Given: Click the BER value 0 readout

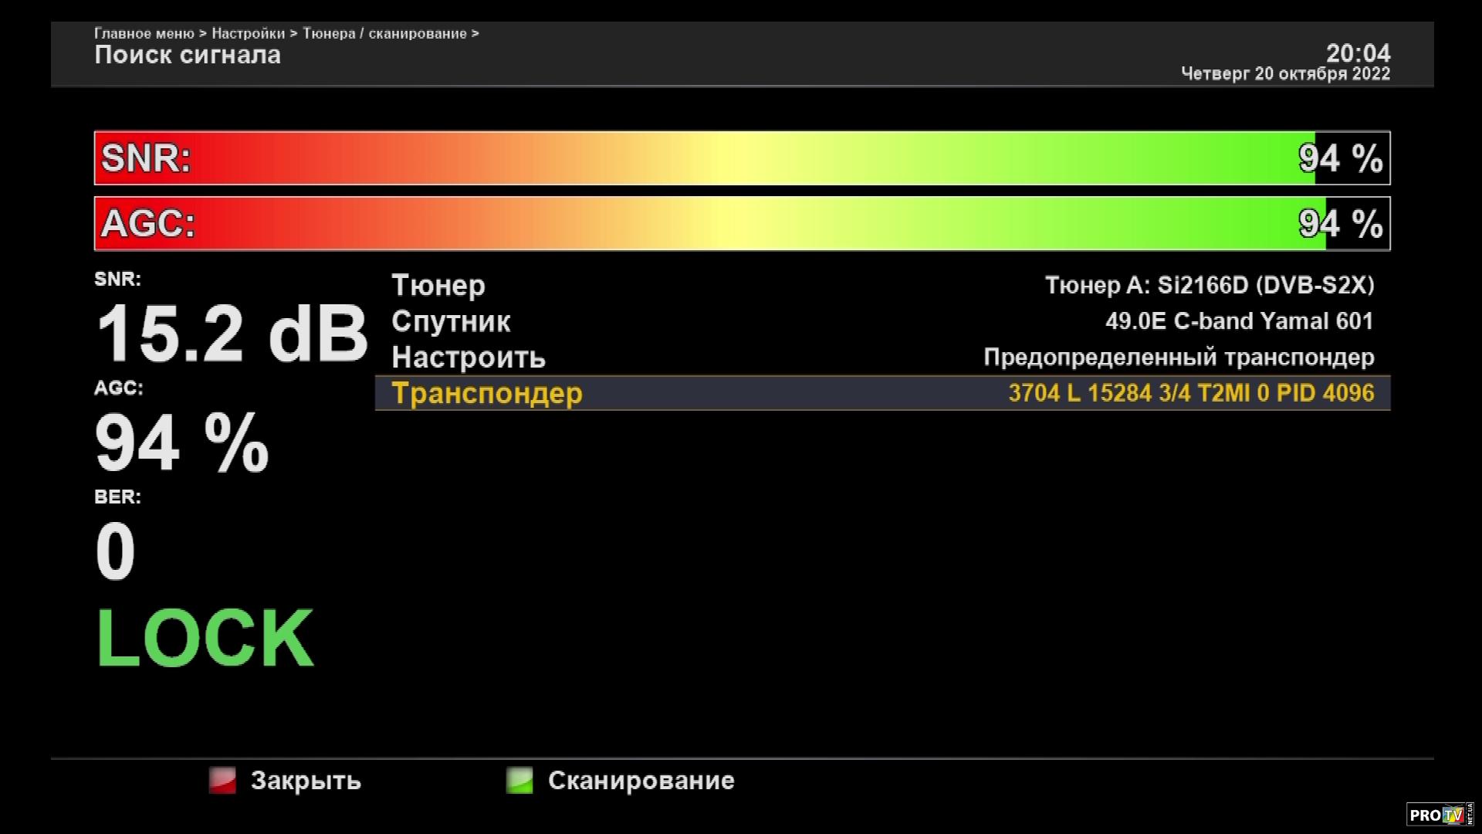Looking at the screenshot, I should pyautogui.click(x=115, y=551).
